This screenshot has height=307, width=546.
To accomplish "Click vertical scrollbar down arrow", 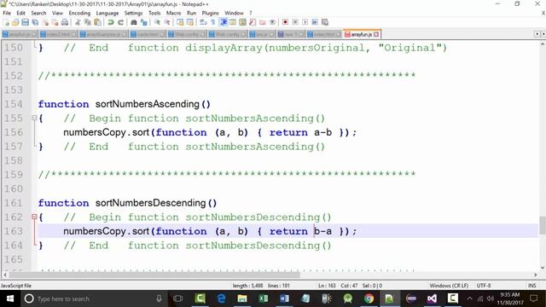I will pyautogui.click(x=543, y=267).
